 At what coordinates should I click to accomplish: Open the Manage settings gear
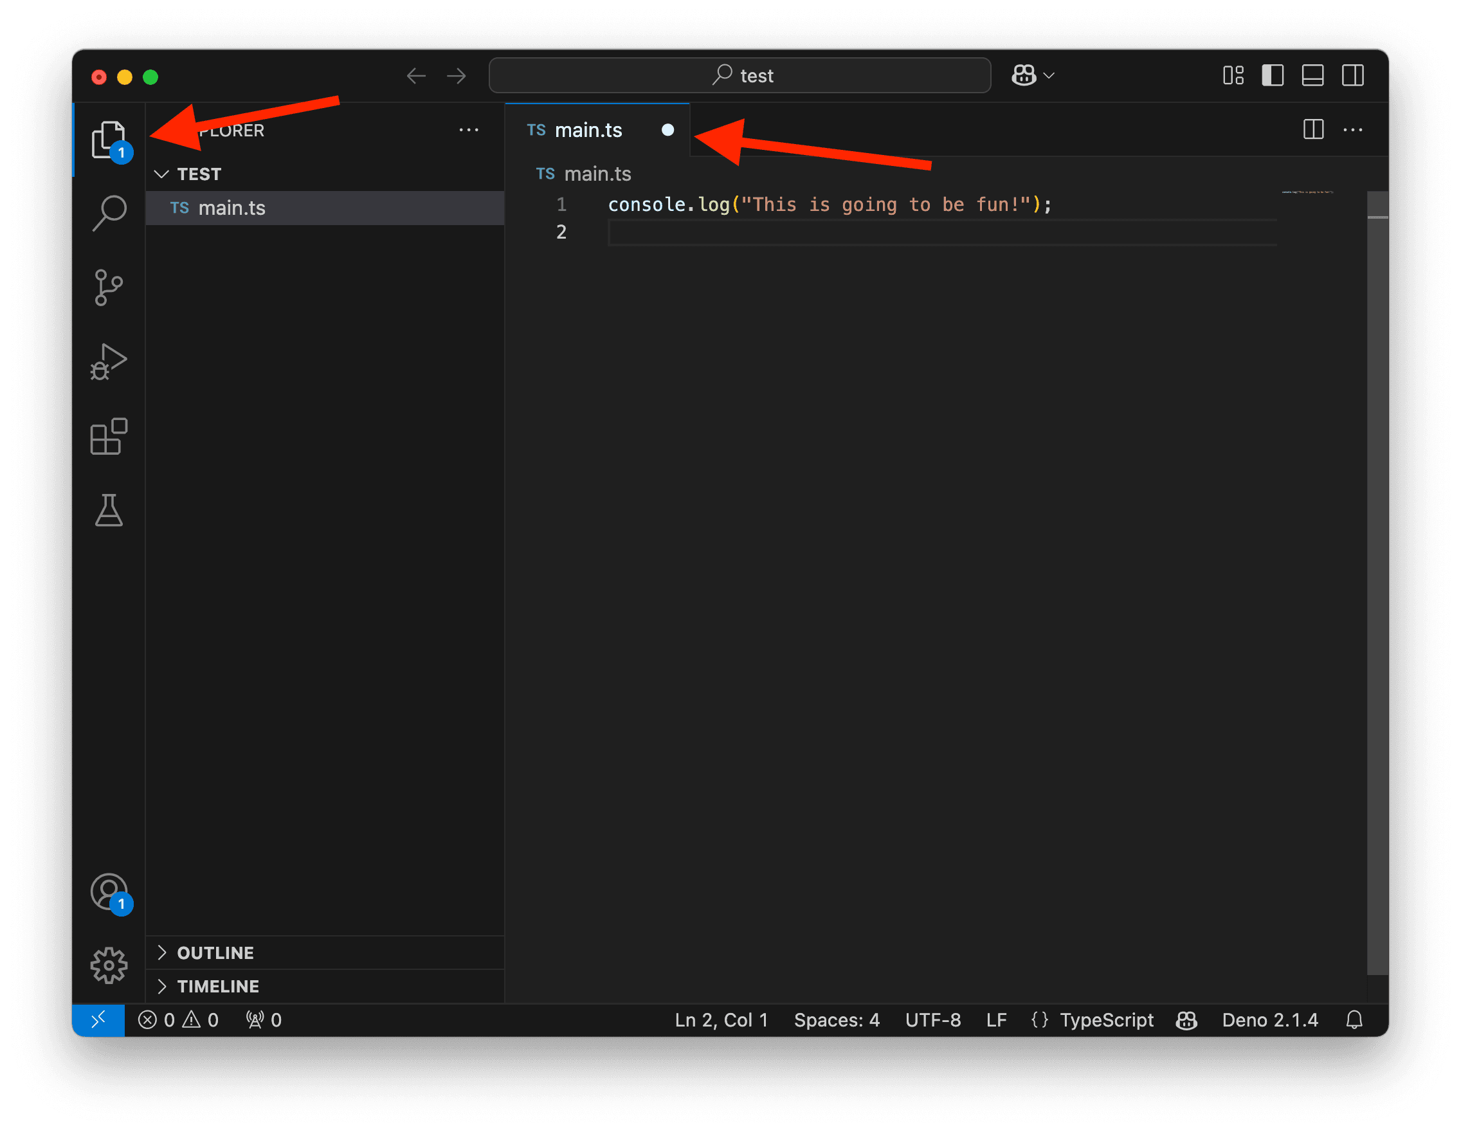(109, 965)
